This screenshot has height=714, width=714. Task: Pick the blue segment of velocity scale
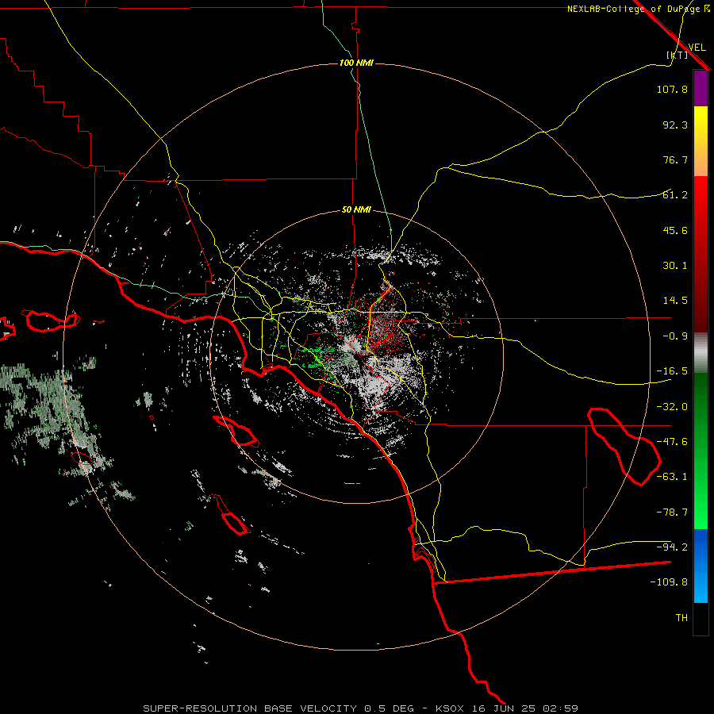tap(701, 566)
